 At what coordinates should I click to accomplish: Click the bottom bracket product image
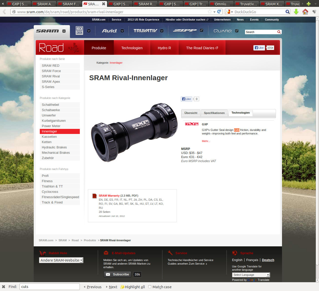134,132
